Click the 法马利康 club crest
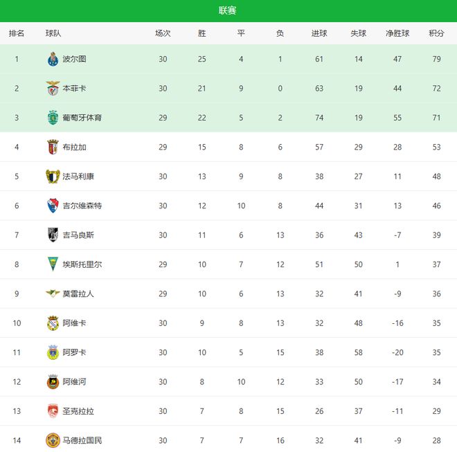The width and height of the screenshot is (457, 452). (53, 177)
